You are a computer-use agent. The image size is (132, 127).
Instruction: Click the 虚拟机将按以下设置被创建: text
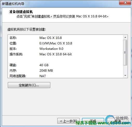coord(27,30)
